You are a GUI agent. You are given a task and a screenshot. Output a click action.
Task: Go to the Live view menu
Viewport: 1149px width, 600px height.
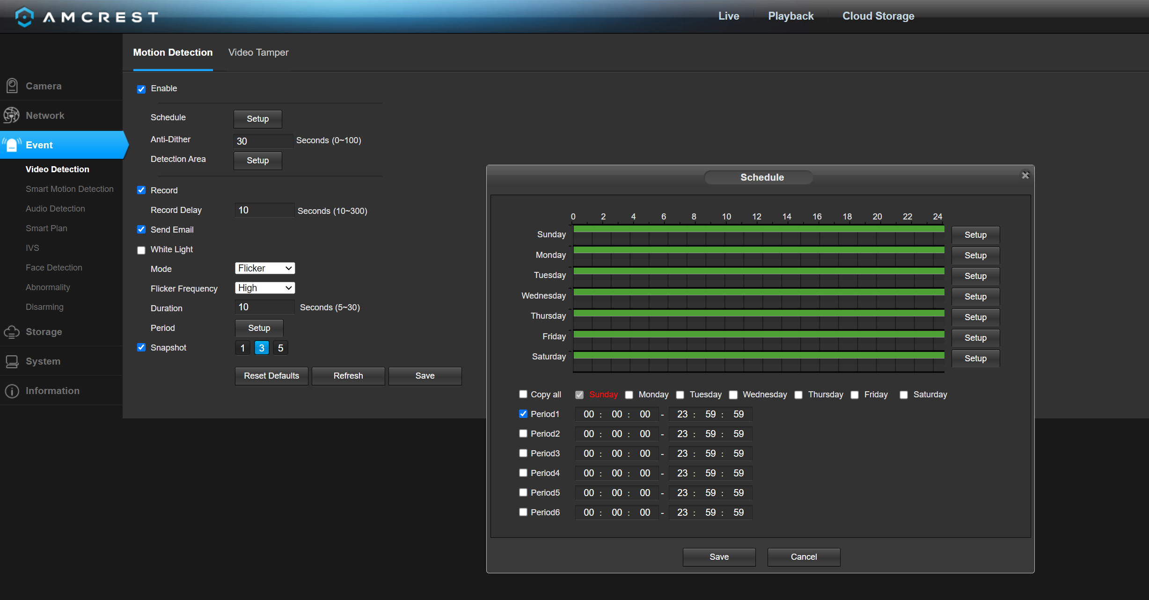pyautogui.click(x=729, y=16)
